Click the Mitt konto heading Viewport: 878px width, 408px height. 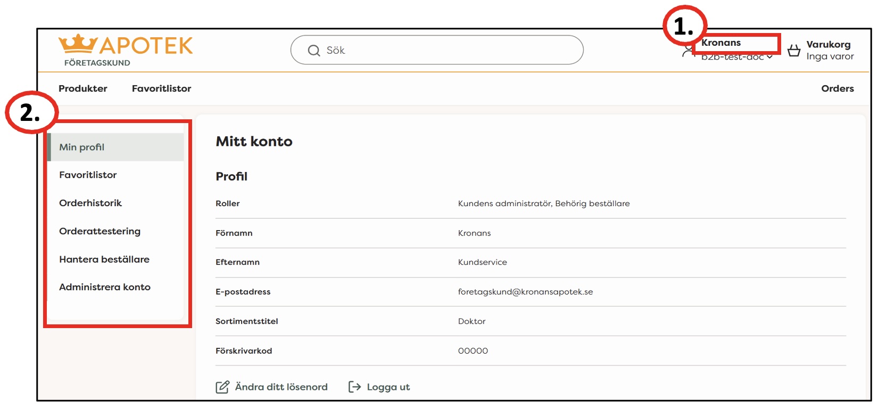254,142
